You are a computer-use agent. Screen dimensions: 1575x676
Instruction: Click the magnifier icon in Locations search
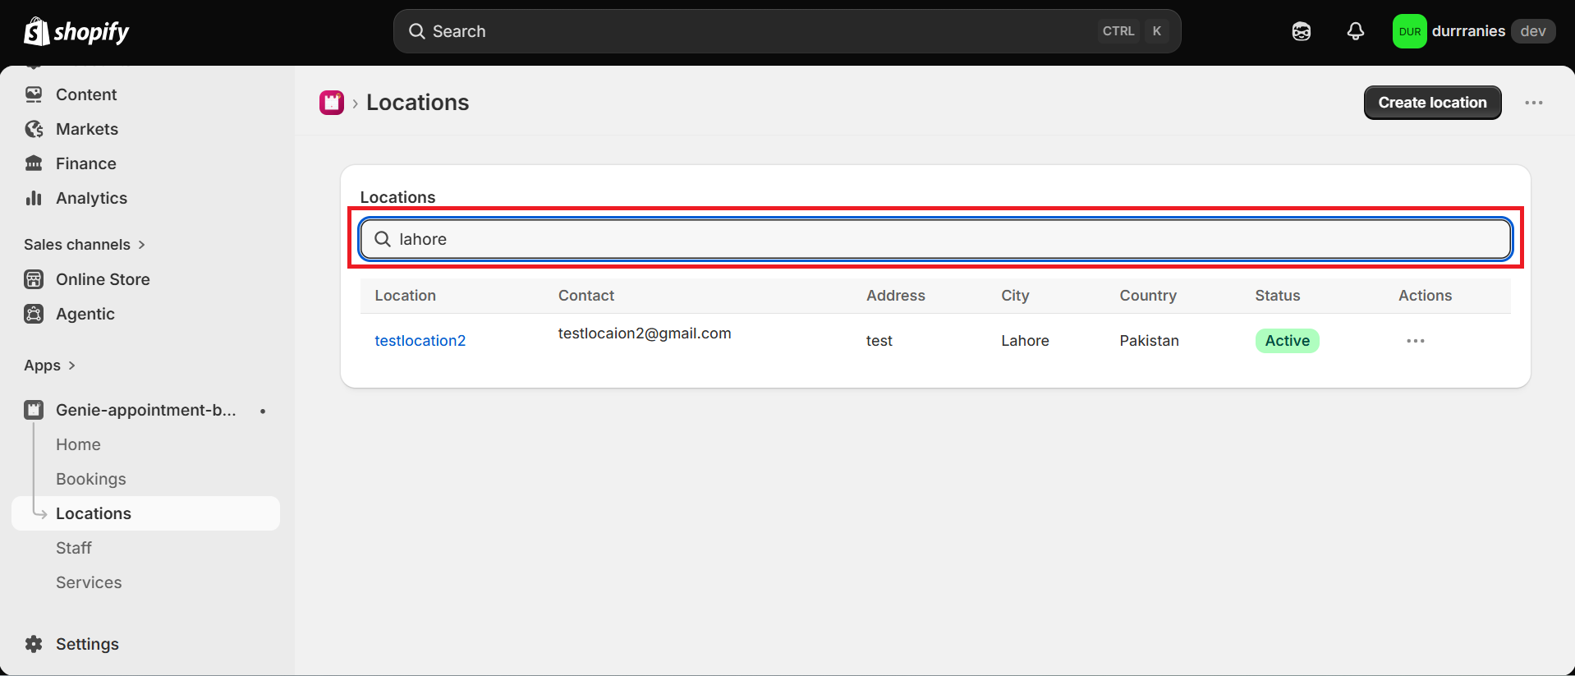click(x=383, y=239)
